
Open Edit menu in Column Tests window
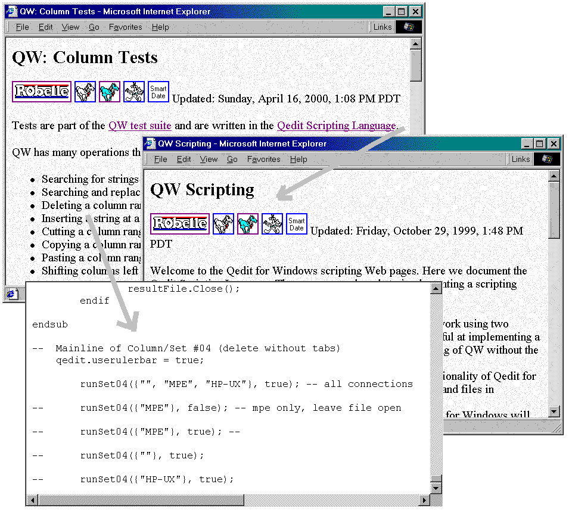coord(46,27)
